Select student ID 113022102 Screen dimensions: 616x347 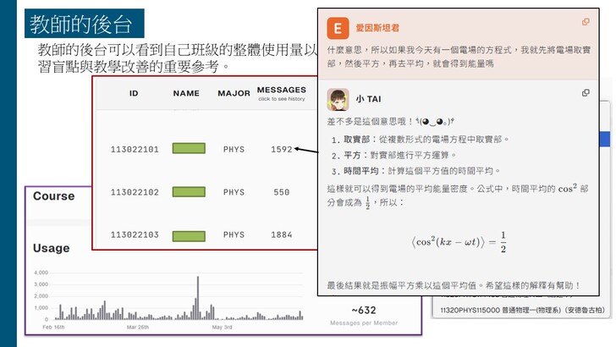click(x=135, y=192)
